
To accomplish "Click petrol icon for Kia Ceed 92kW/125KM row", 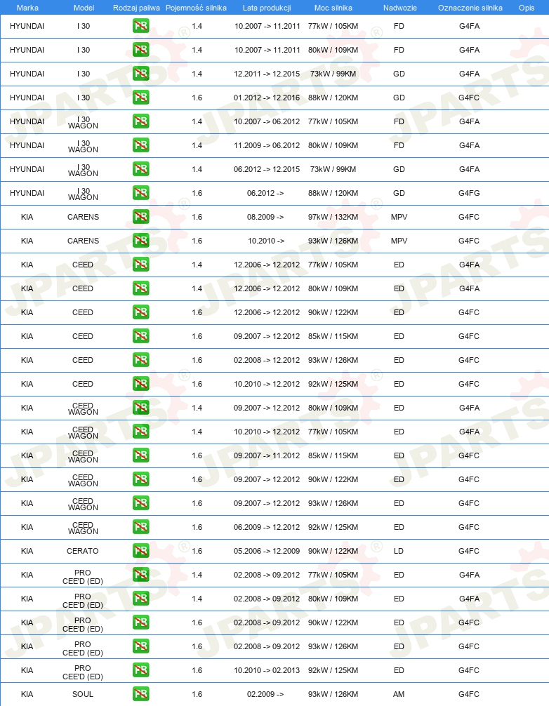I will coord(141,384).
